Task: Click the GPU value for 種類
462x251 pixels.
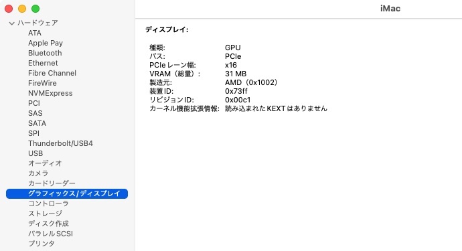Action: (233, 48)
